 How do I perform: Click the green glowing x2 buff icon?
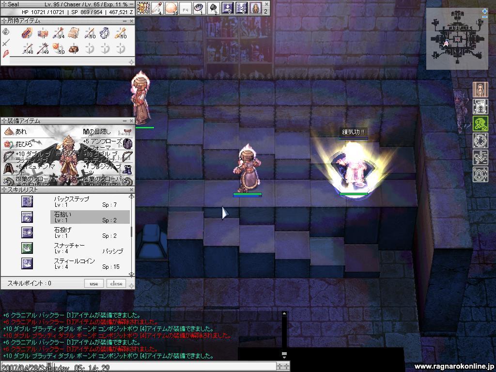click(x=480, y=124)
